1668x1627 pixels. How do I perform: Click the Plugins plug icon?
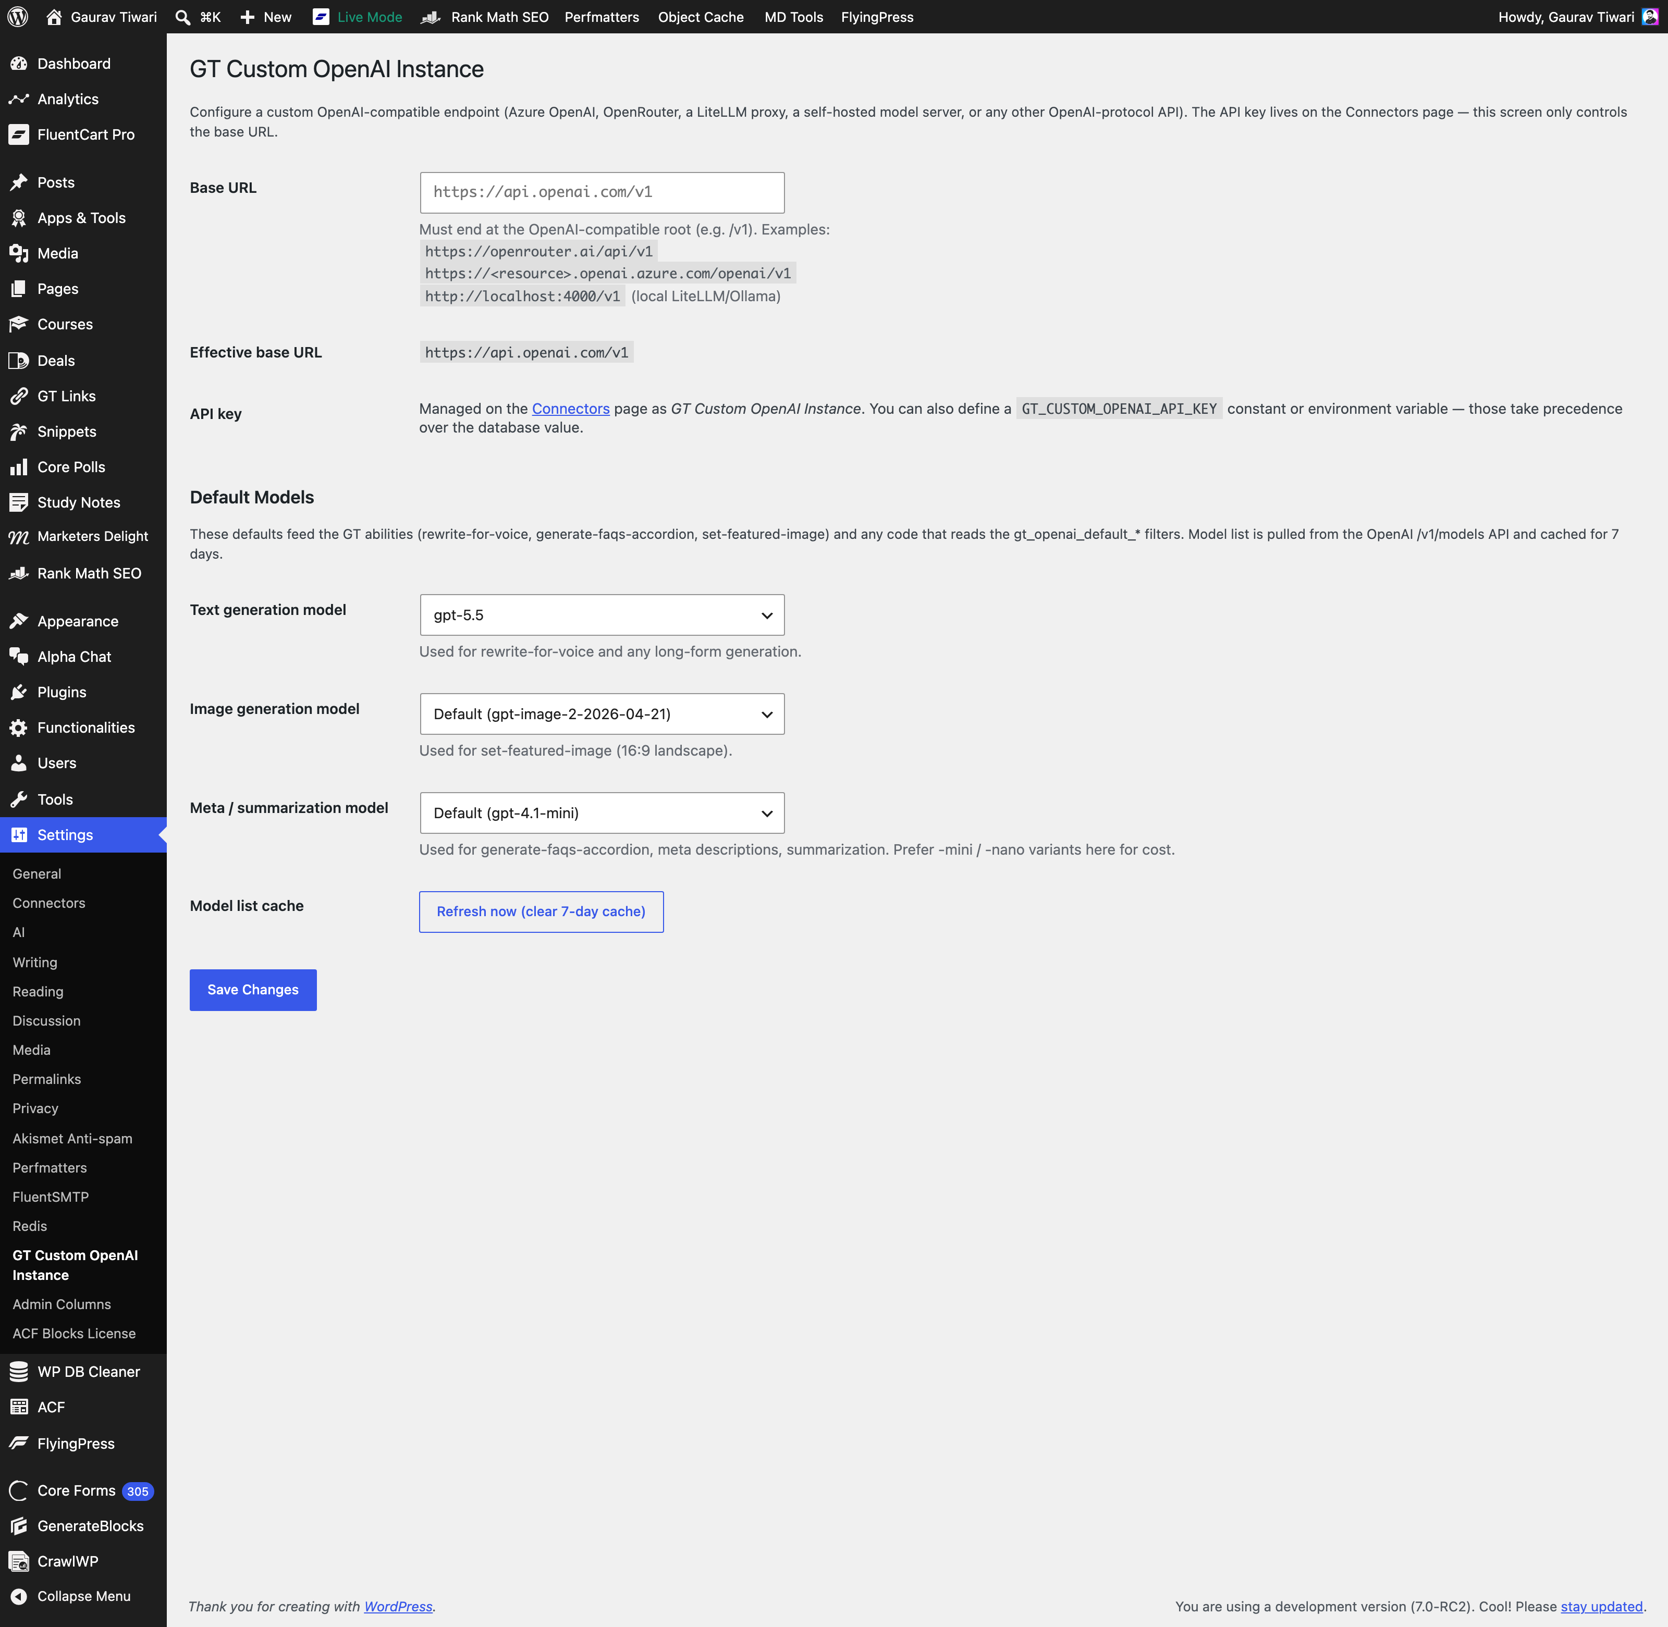[19, 692]
